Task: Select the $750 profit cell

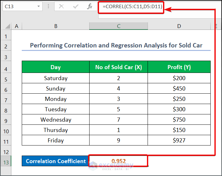Action: pyautogui.click(x=179, y=119)
